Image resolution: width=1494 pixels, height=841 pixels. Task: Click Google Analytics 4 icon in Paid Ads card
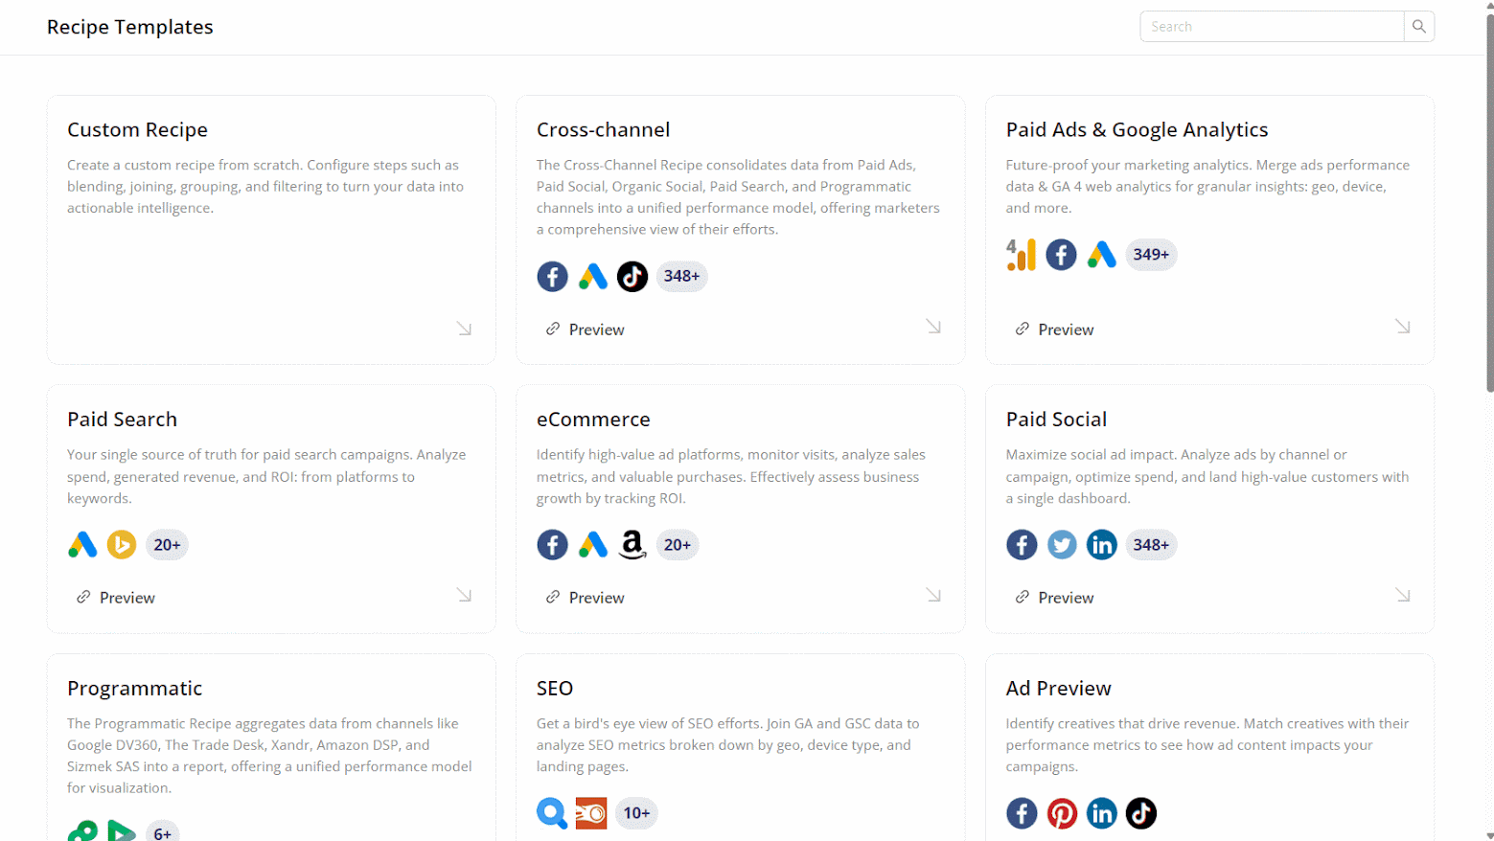tap(1021, 255)
